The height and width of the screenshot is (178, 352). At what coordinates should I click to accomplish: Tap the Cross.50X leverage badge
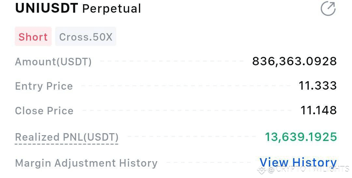click(x=85, y=37)
